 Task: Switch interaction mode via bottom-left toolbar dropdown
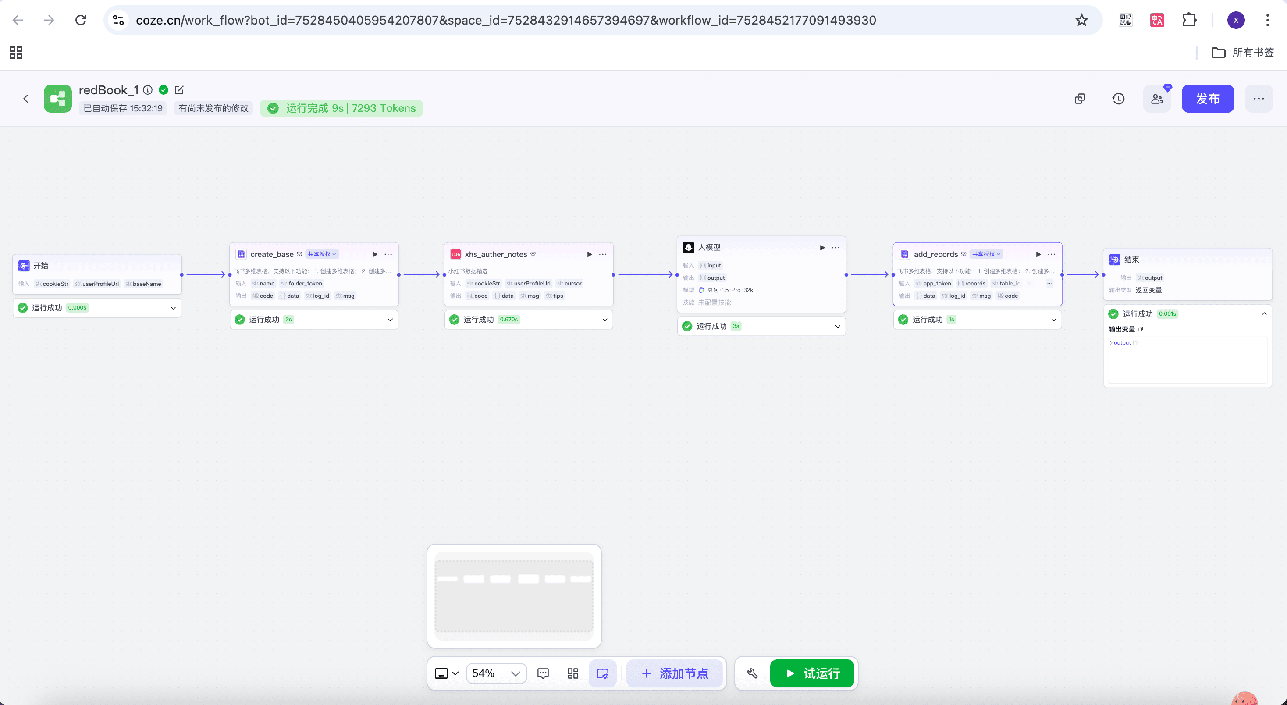click(446, 673)
